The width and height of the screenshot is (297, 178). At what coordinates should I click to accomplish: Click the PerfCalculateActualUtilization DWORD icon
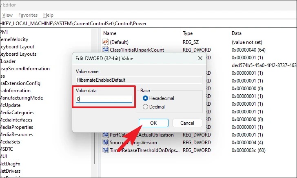[x=106, y=135]
